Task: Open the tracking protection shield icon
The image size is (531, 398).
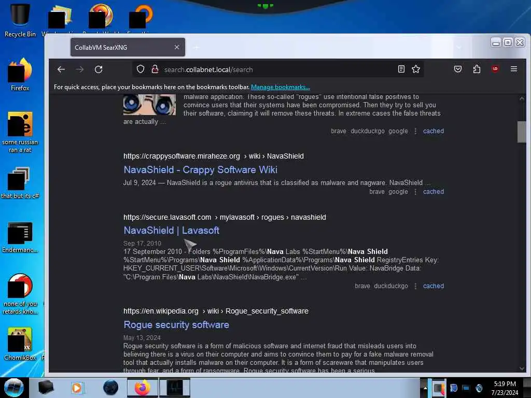Action: pos(141,69)
